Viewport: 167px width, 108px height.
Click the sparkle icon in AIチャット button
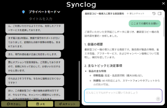[x=60, y=104]
